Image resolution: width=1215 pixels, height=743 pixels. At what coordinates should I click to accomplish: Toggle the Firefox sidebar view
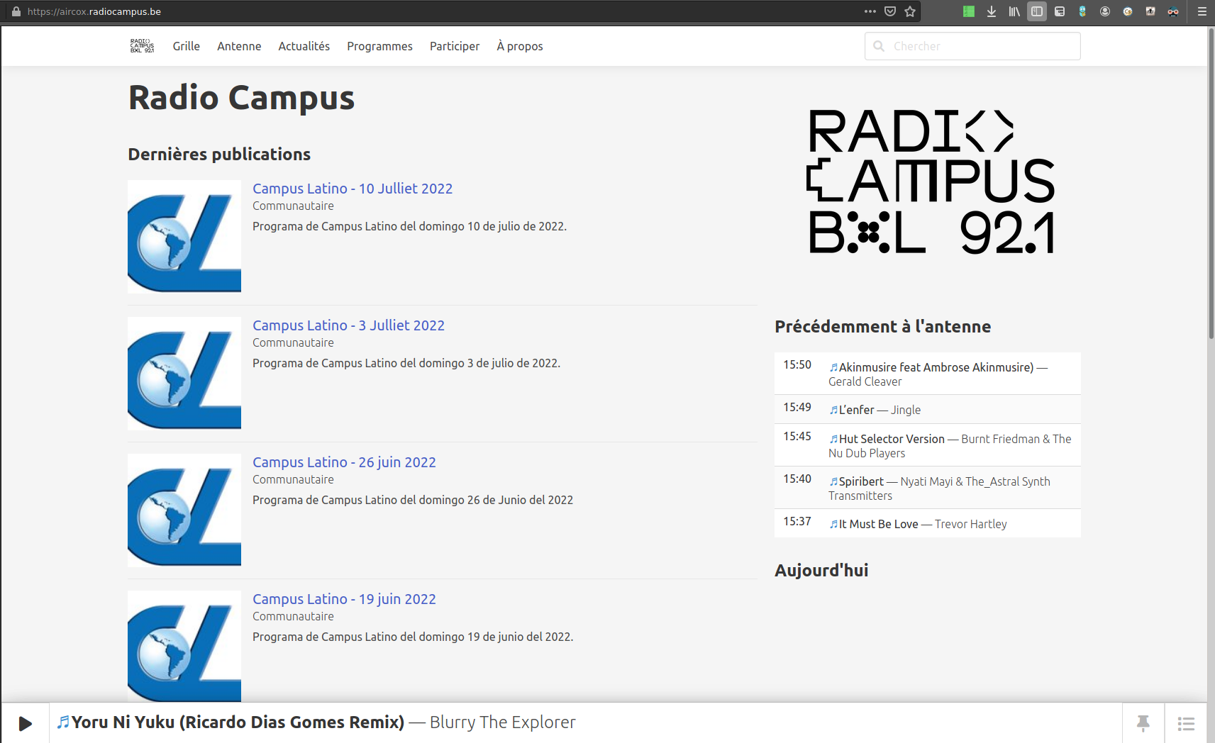coord(1037,11)
